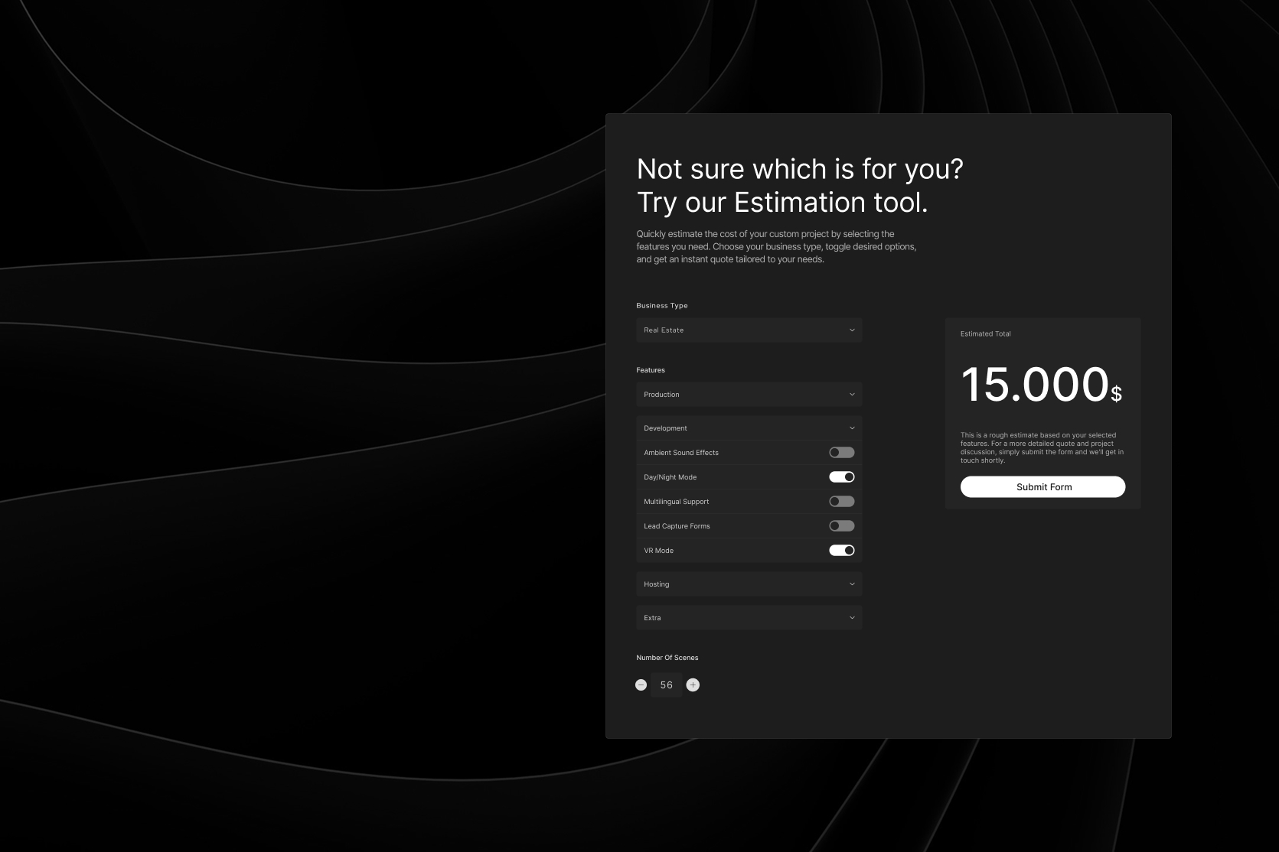Viewport: 1279px width, 852px height.
Task: Click the chevron arrow on Production row
Action: [852, 395]
